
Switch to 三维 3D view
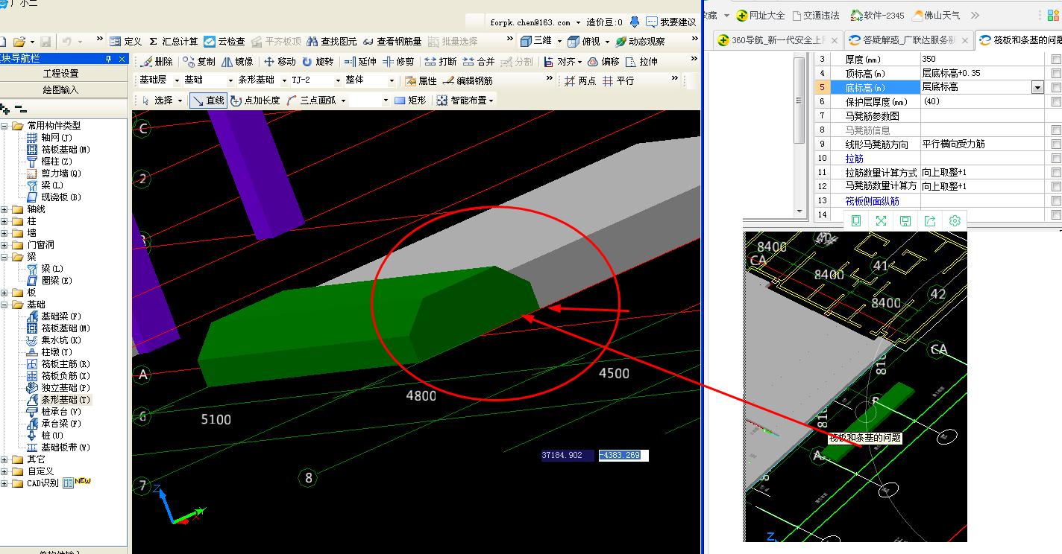tap(536, 42)
